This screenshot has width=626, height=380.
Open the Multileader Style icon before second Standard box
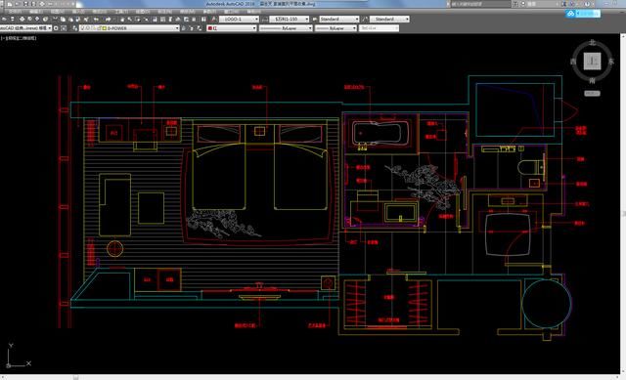[x=365, y=19]
